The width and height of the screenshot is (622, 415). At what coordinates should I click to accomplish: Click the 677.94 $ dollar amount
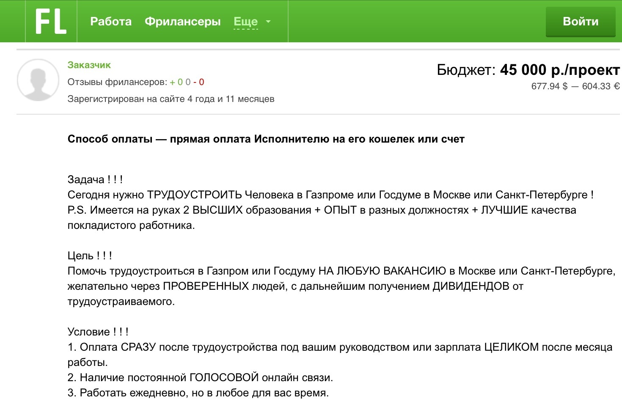pyautogui.click(x=549, y=86)
